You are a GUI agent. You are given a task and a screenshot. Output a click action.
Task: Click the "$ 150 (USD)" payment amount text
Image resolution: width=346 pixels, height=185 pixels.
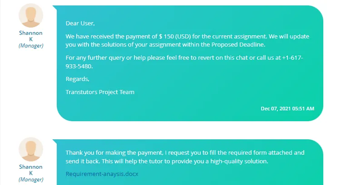174,36
